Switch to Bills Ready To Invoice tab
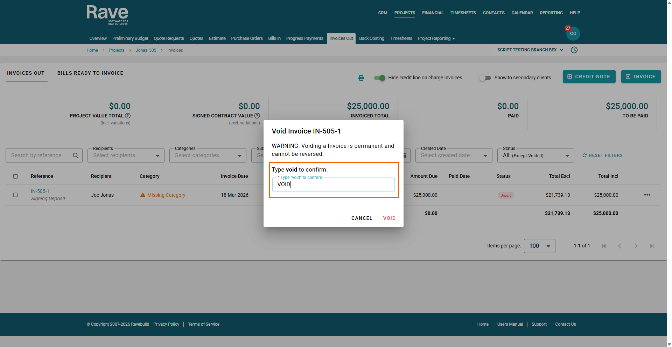 click(x=90, y=73)
